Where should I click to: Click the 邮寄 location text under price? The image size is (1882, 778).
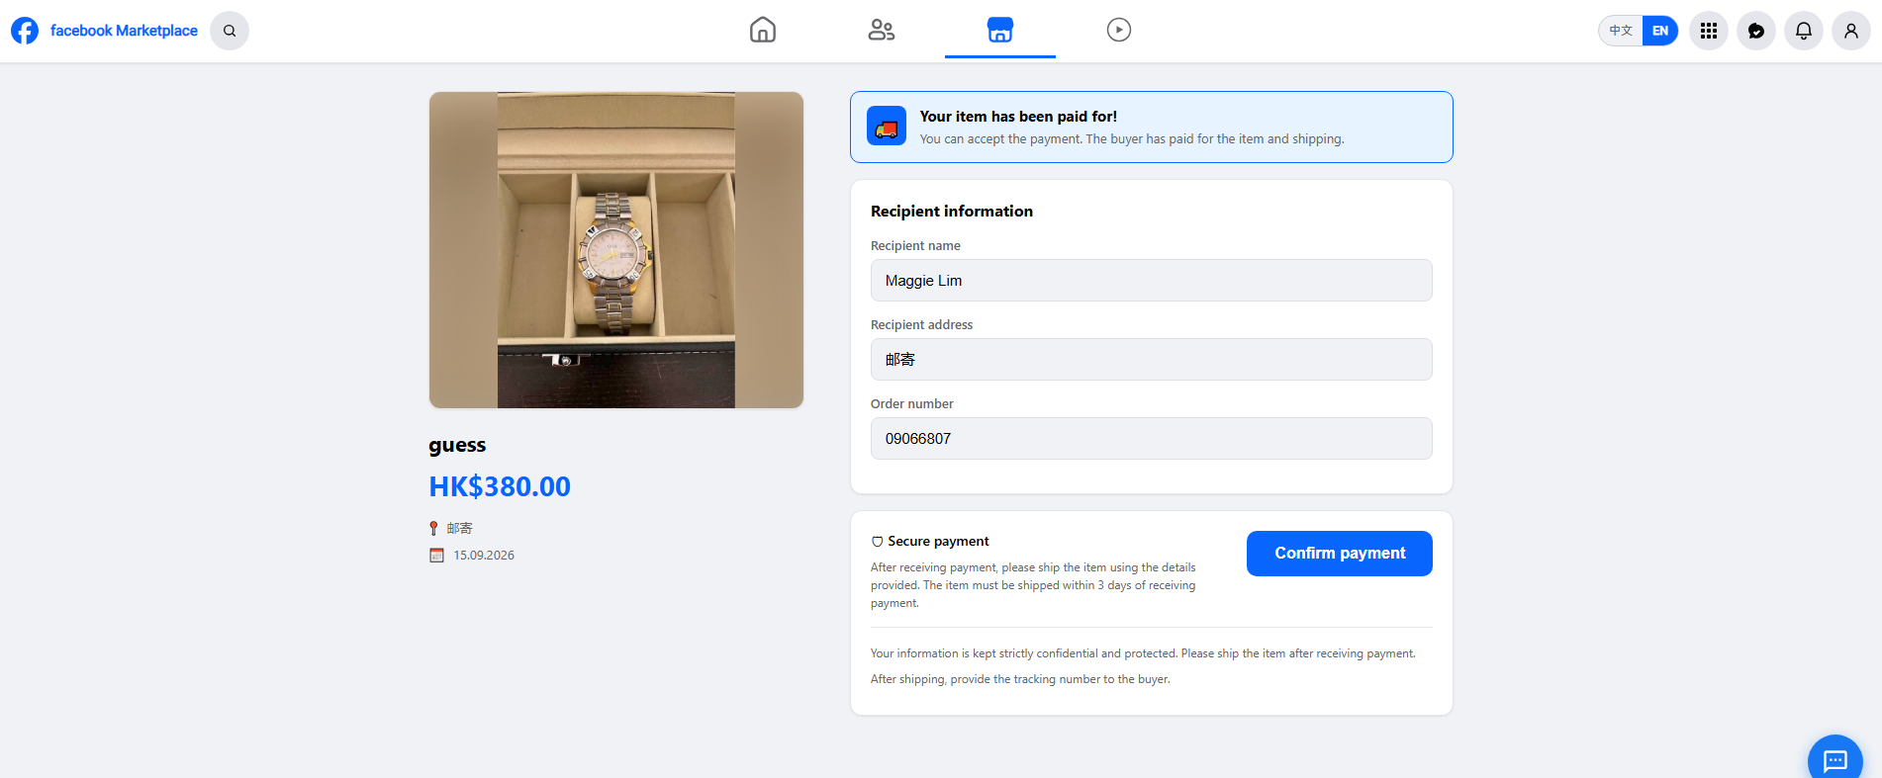coord(459,529)
